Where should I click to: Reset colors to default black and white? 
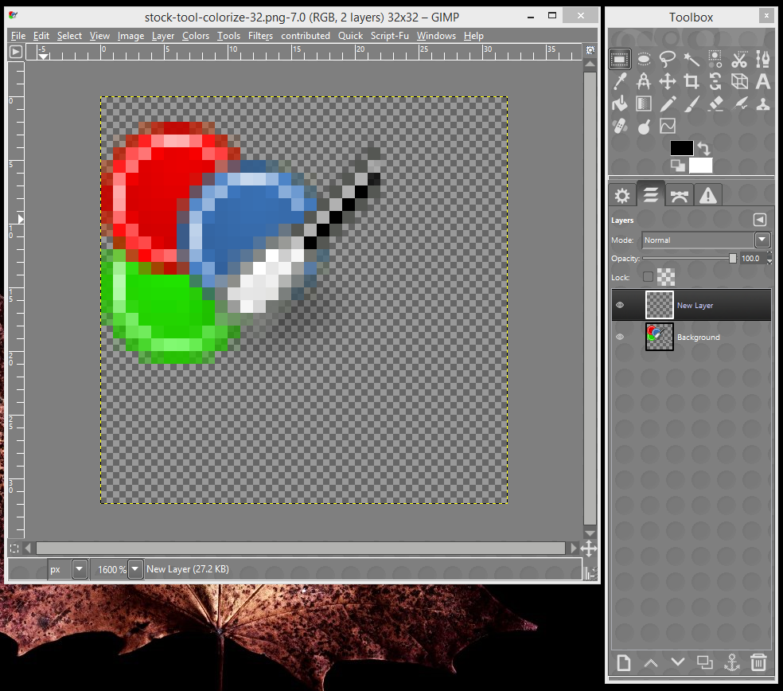[x=678, y=166]
